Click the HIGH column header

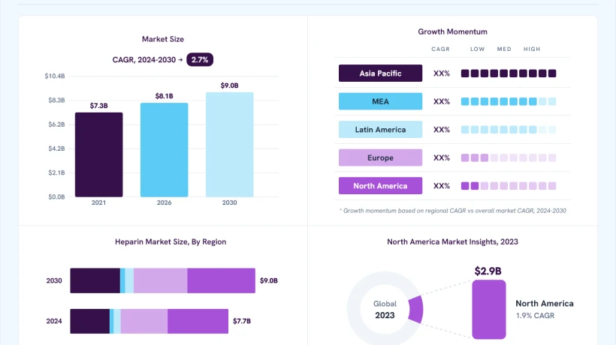(x=532, y=49)
